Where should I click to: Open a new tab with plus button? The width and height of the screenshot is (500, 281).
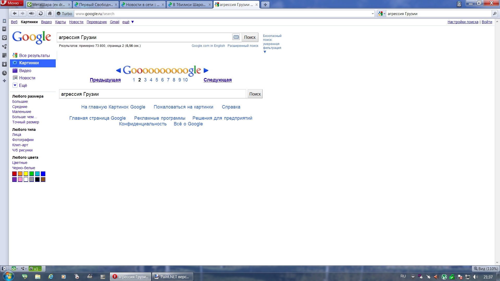point(265,5)
